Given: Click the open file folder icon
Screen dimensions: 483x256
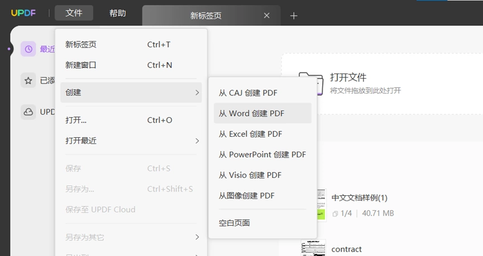Looking at the screenshot, I should (x=320, y=83).
